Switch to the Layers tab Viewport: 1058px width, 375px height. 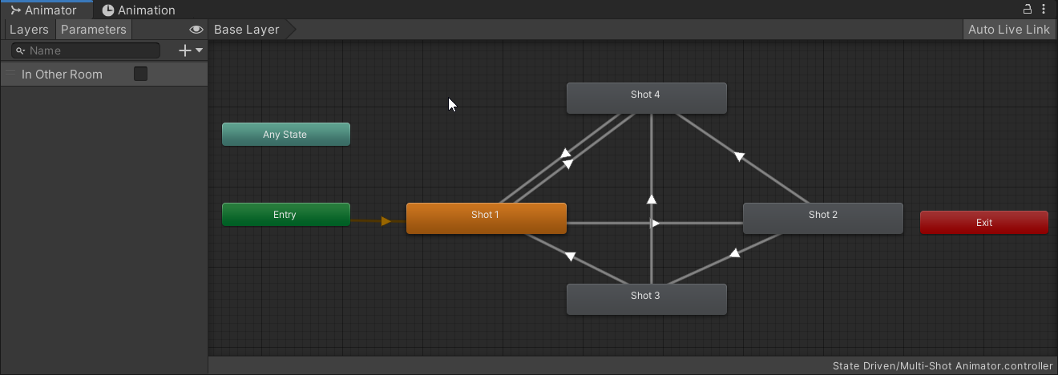[x=29, y=30]
